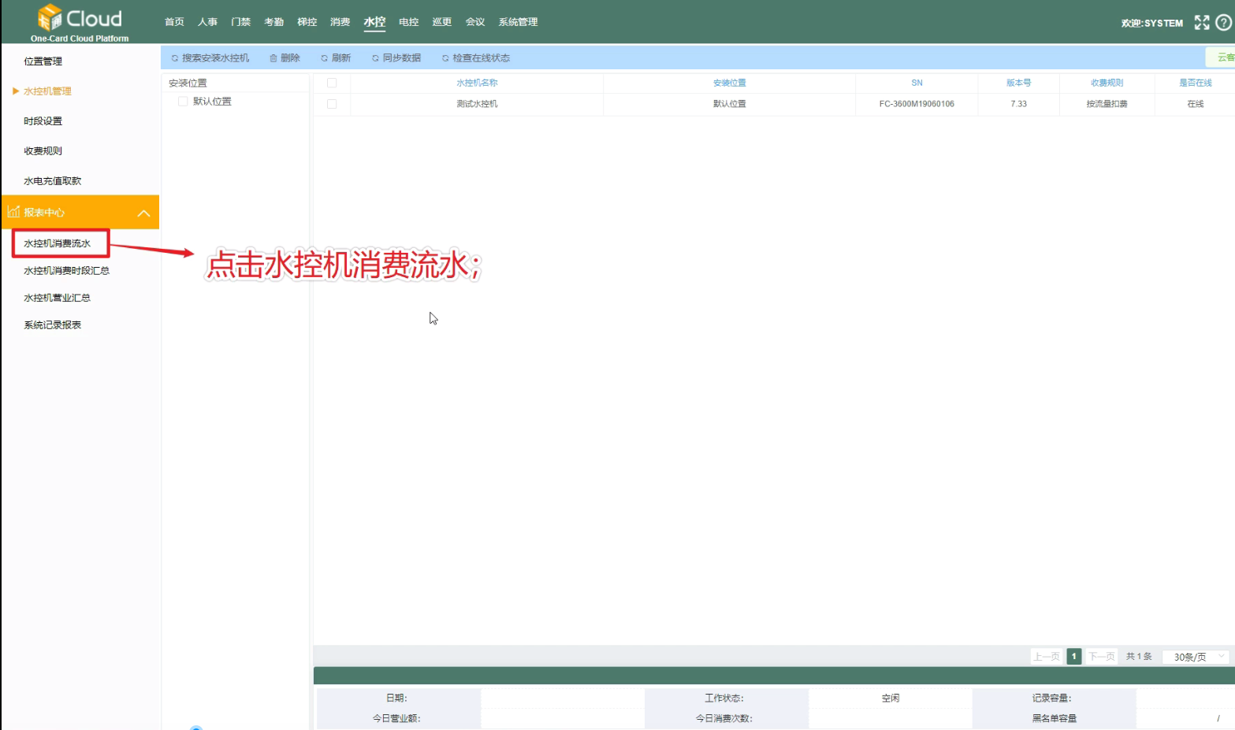Click the 7.33 version cell

(x=1018, y=104)
